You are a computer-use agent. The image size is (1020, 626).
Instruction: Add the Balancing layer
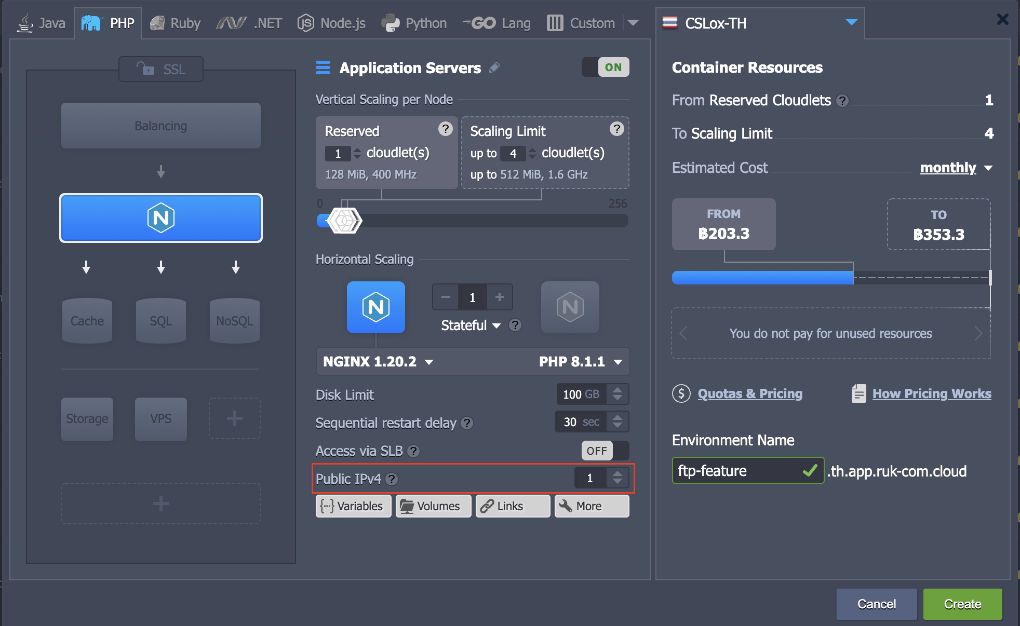[x=161, y=126]
